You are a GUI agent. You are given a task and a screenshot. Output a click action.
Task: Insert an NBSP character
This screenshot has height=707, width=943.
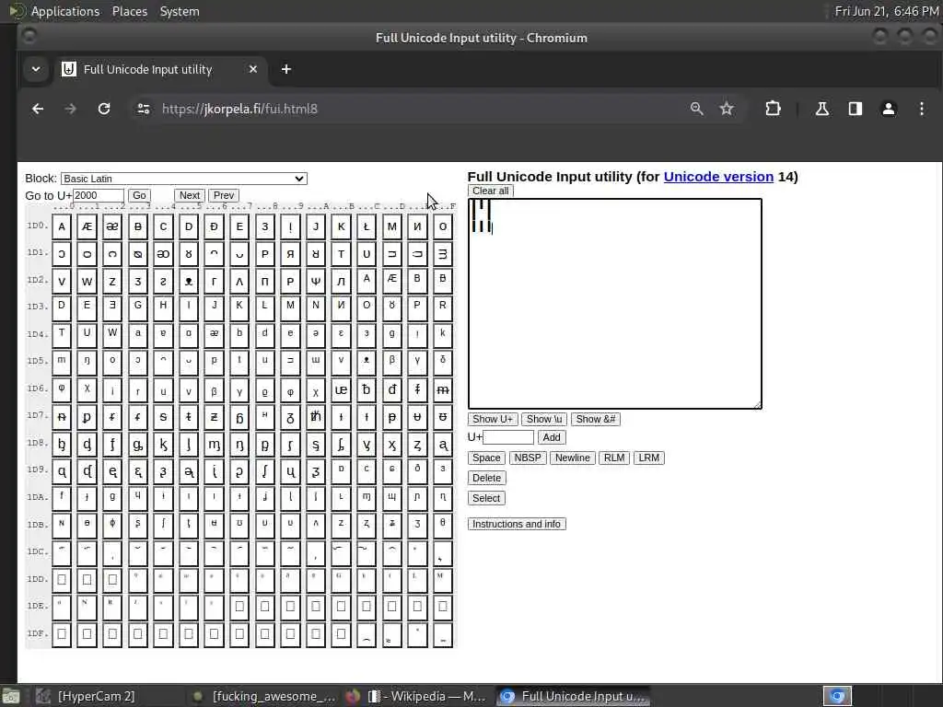[528, 458]
